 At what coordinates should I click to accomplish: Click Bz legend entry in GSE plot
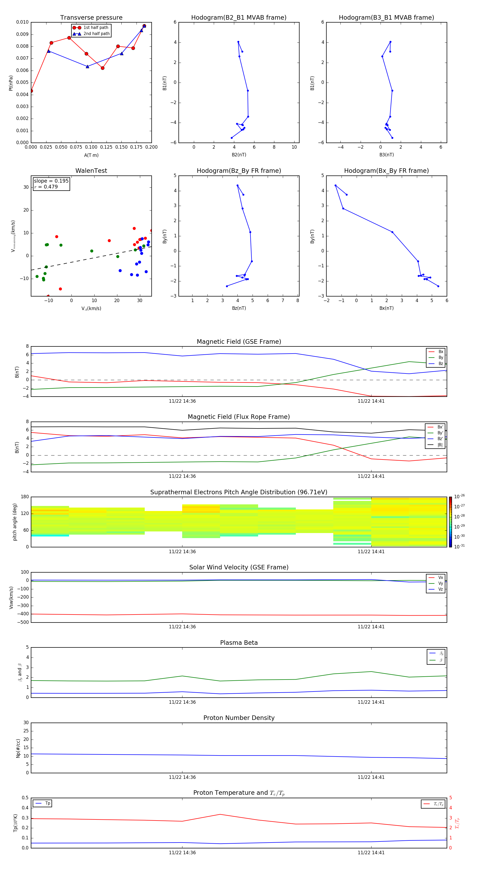[x=436, y=363]
